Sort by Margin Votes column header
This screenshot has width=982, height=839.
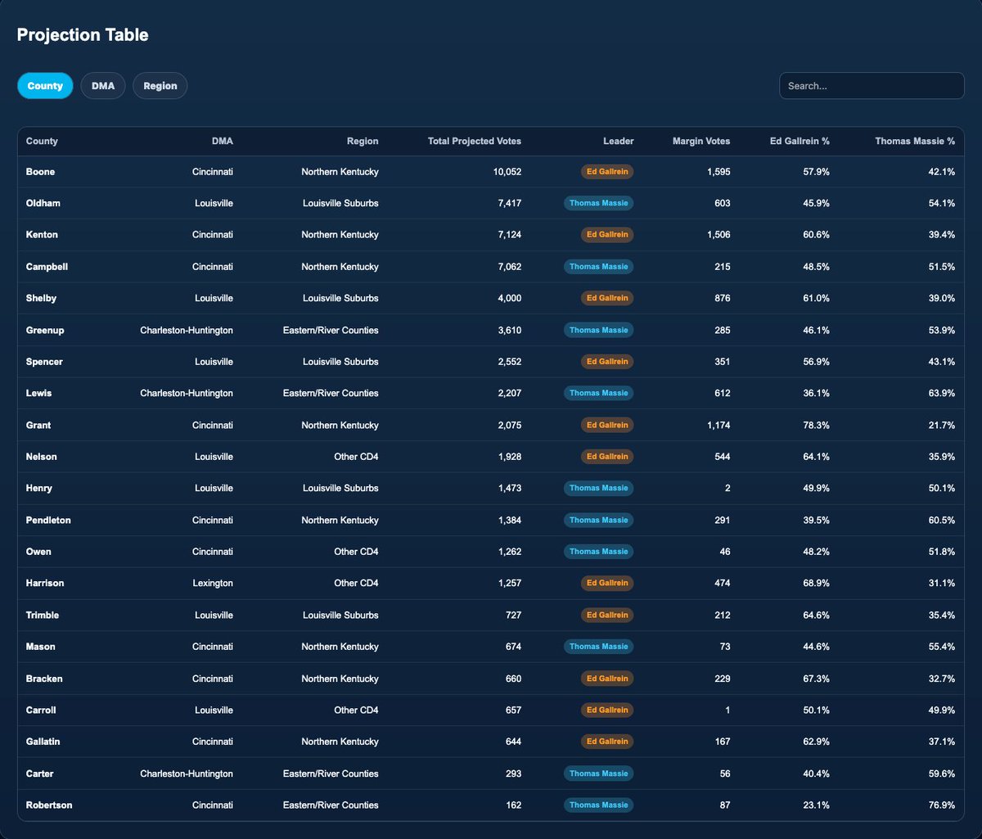pyautogui.click(x=701, y=141)
